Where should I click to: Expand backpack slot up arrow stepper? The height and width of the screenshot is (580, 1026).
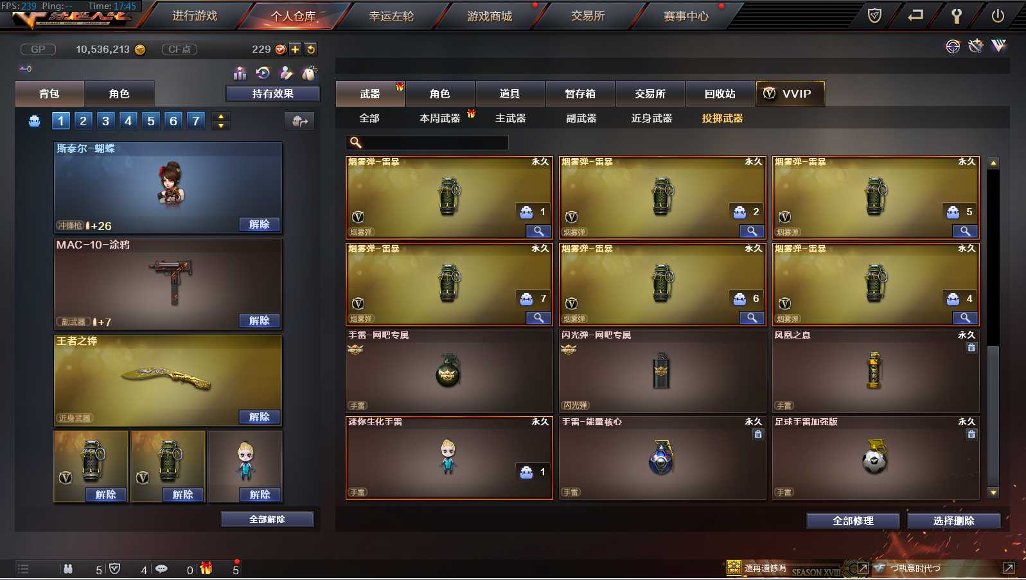pos(221,116)
